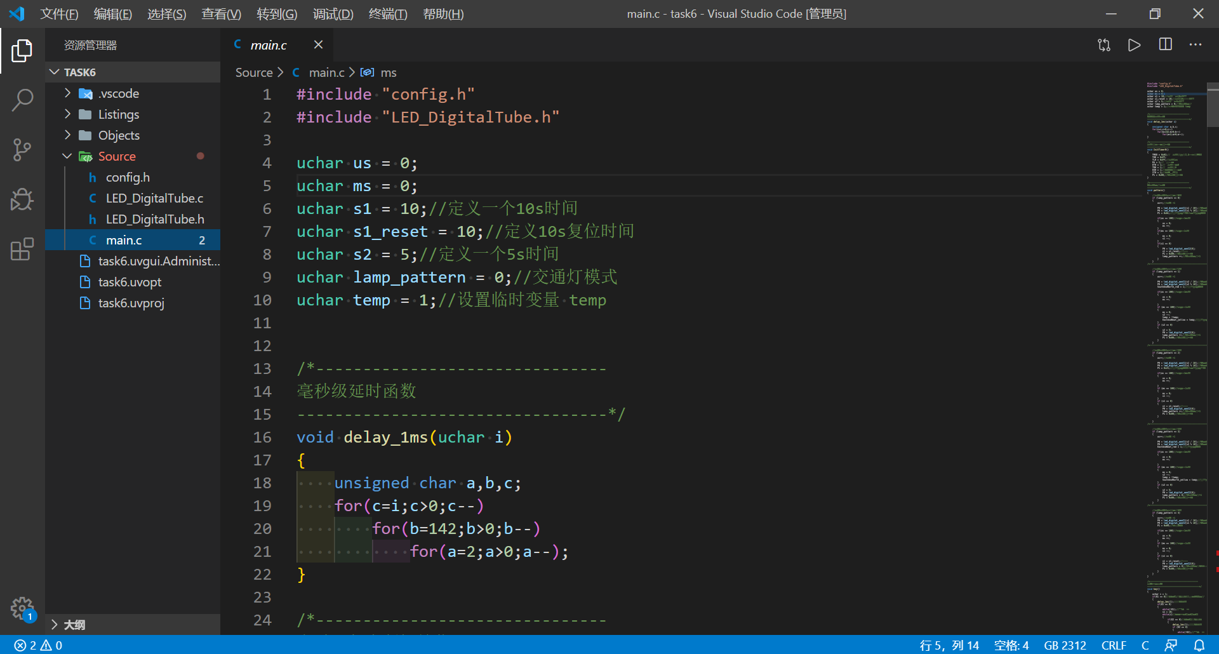Open task6.uvopt file

coord(133,282)
